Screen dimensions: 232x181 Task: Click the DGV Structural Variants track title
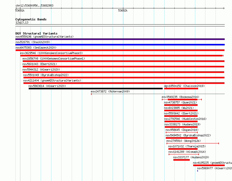[36, 33]
